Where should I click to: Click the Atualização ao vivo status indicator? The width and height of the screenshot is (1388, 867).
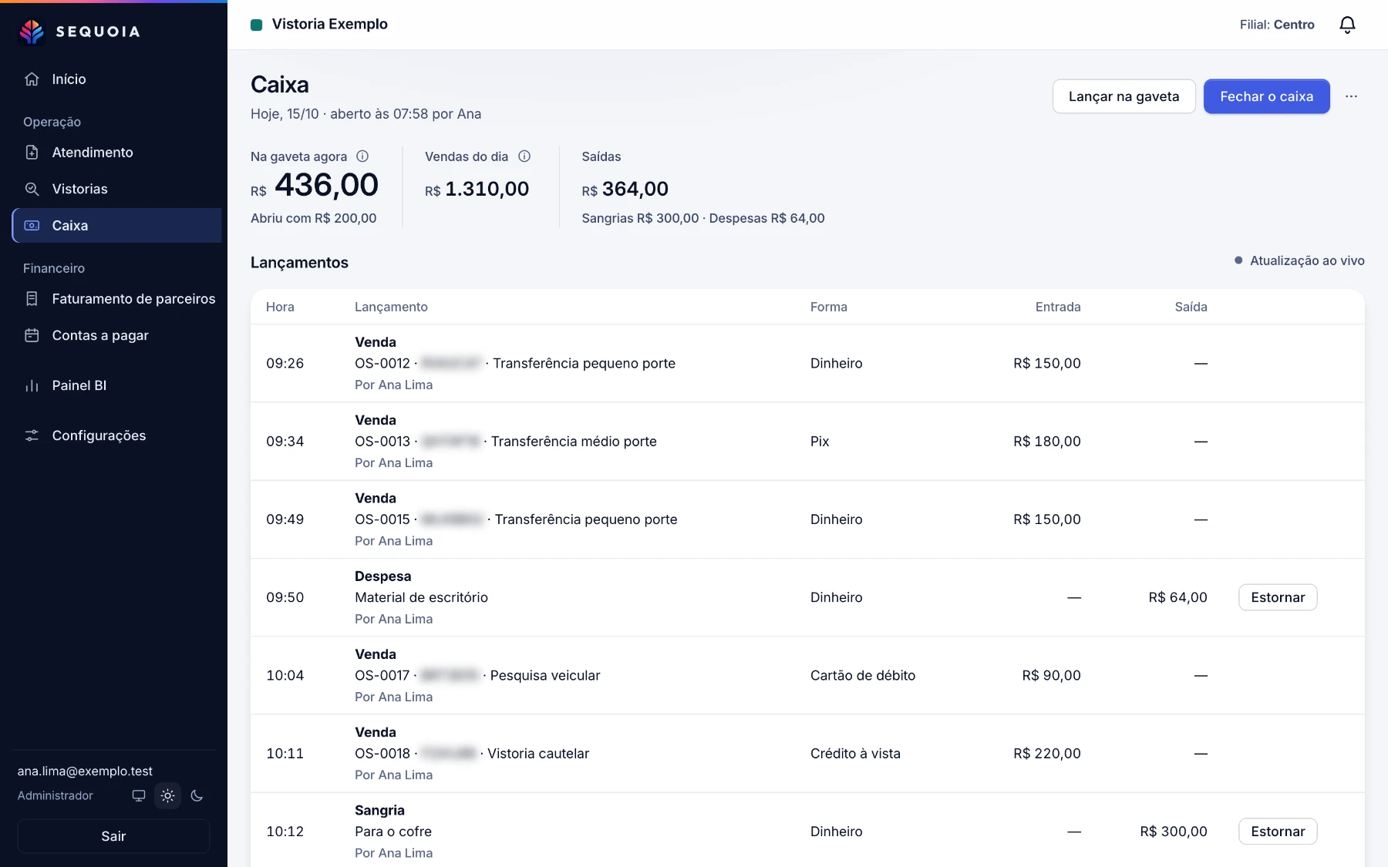[1299, 260]
